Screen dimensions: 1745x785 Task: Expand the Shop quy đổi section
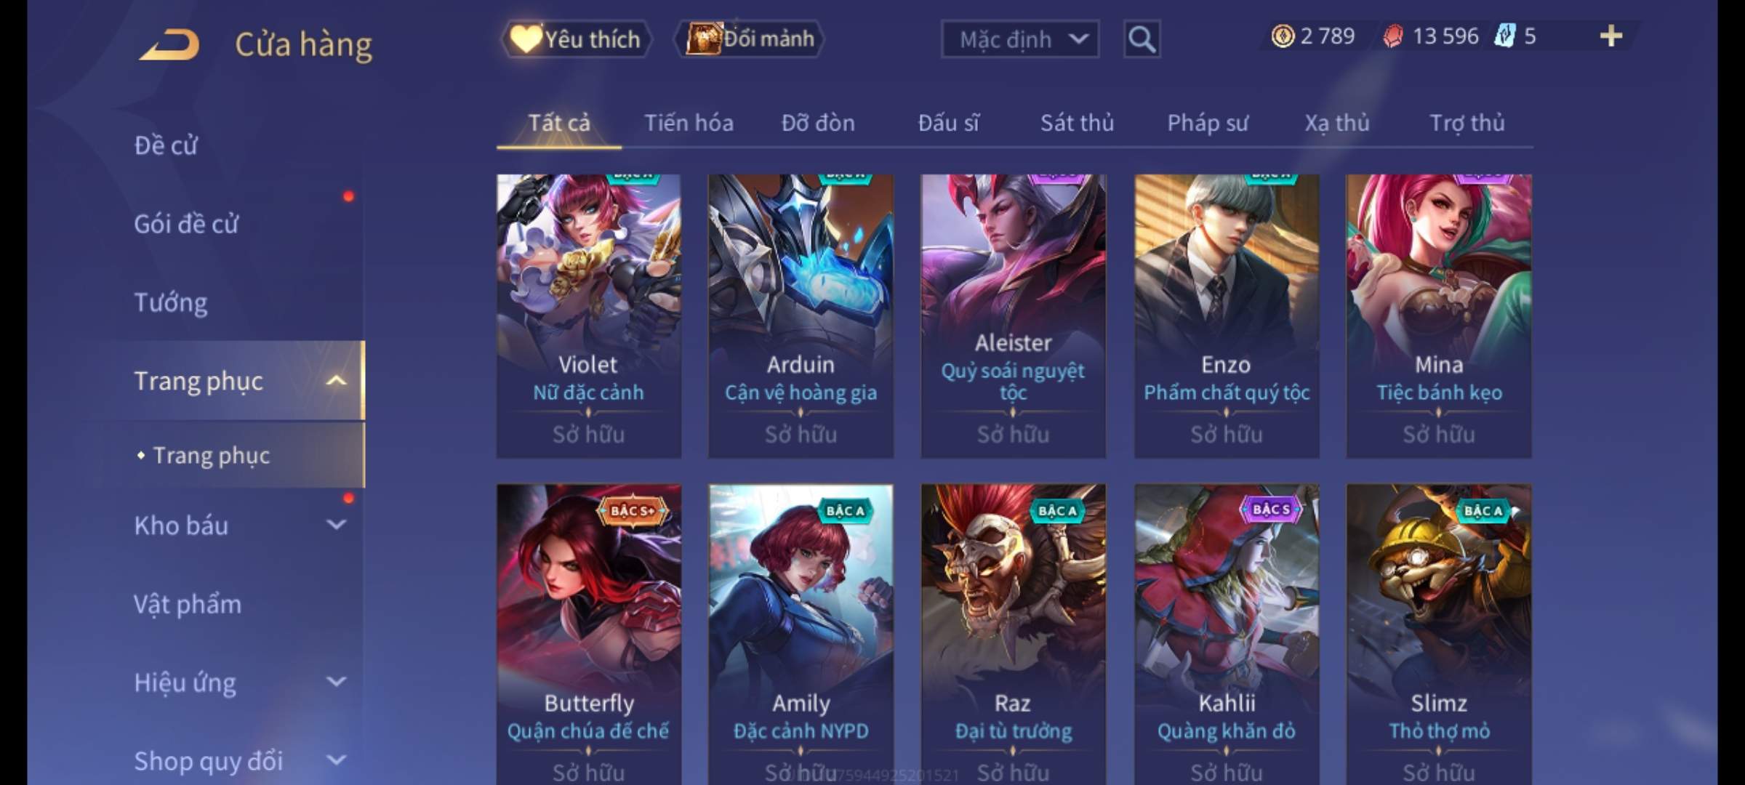(x=336, y=760)
